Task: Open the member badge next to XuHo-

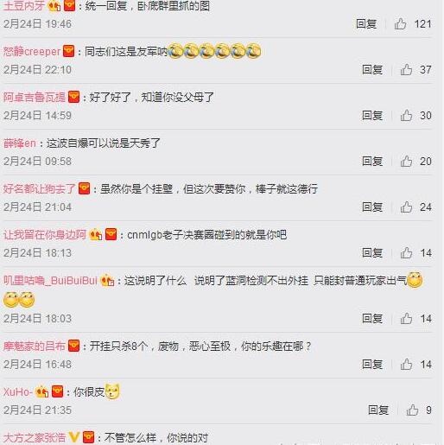Action: tap(41, 391)
